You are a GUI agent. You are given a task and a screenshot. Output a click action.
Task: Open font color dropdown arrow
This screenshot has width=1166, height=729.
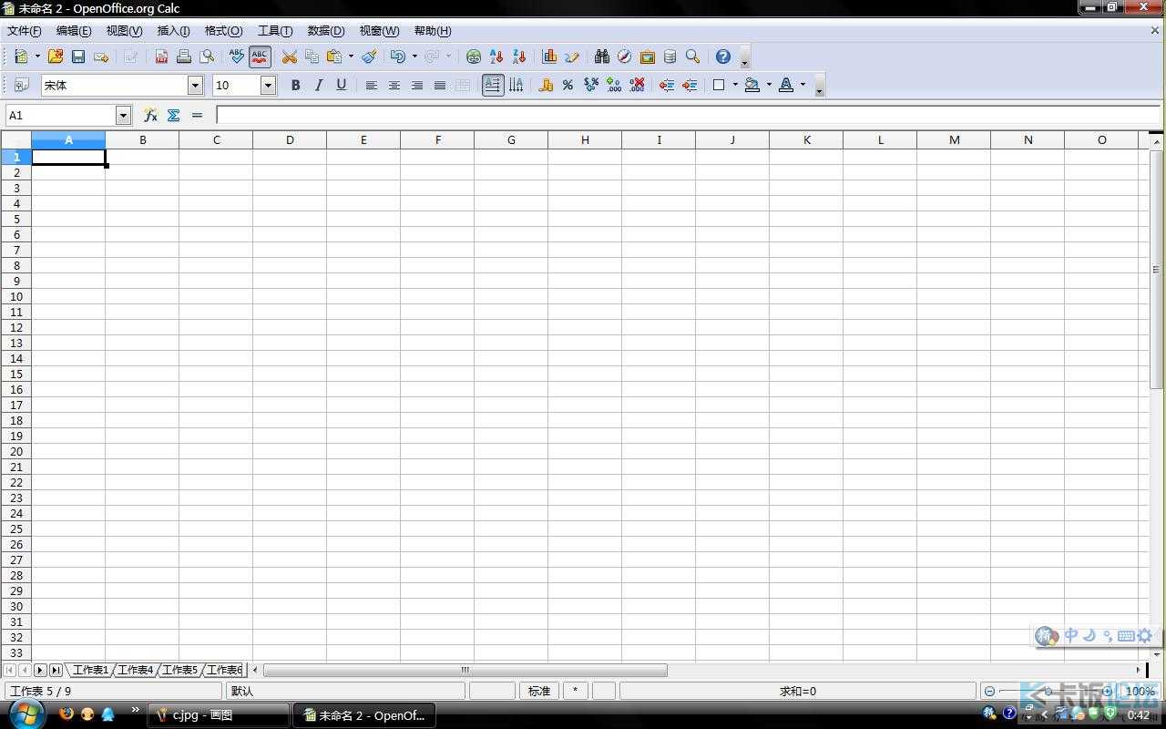coord(803,85)
